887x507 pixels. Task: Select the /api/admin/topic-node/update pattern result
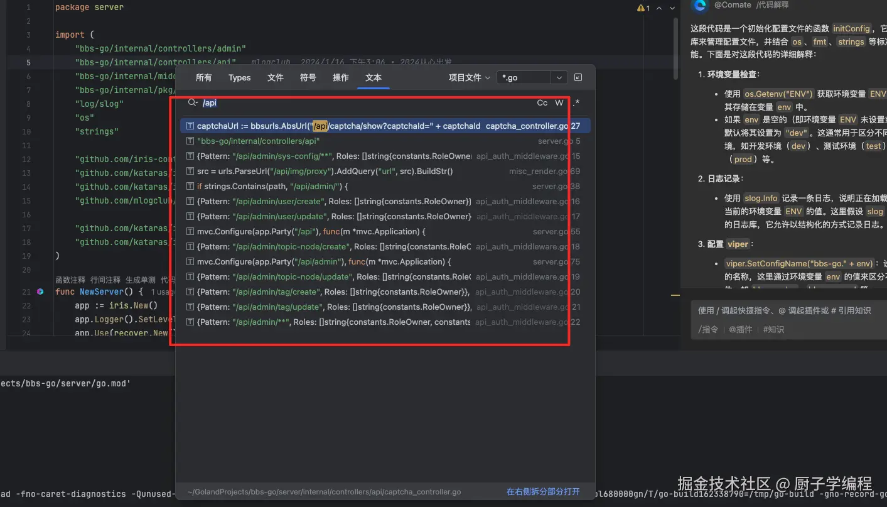(385, 277)
